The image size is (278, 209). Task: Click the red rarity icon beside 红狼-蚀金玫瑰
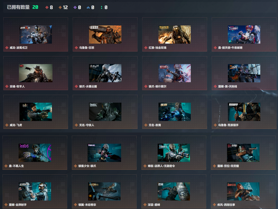(x=146, y=48)
